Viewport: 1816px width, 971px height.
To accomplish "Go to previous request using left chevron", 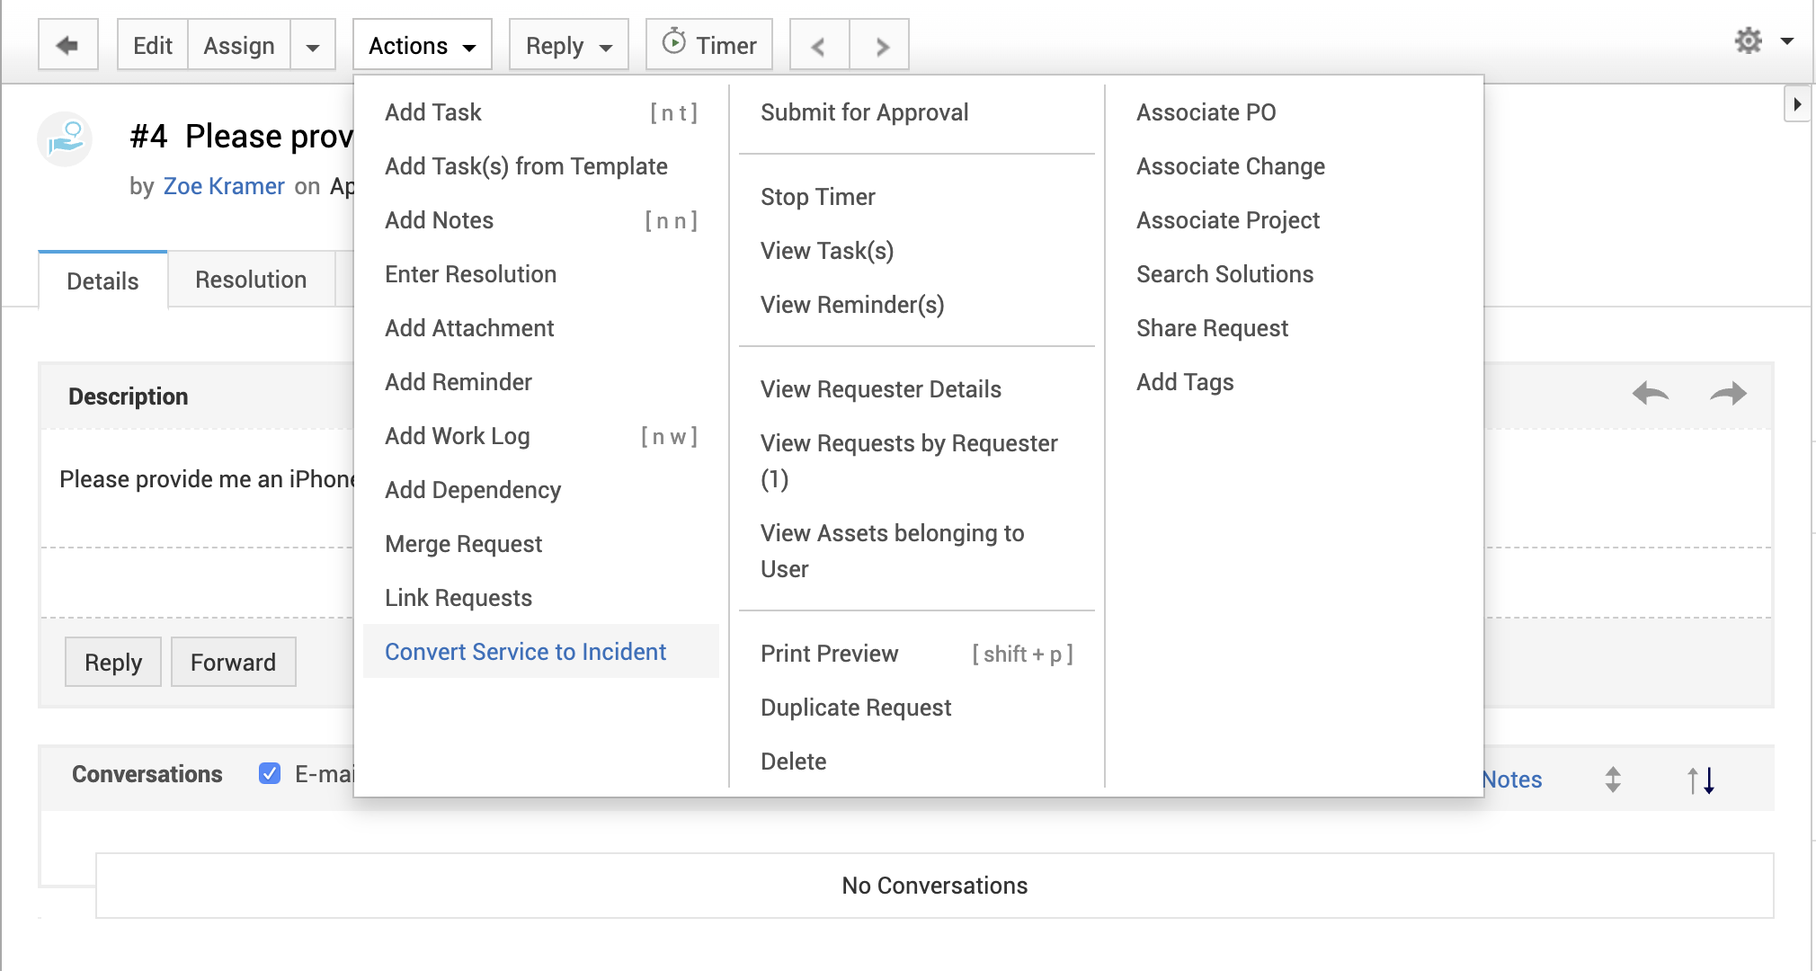I will (x=818, y=46).
